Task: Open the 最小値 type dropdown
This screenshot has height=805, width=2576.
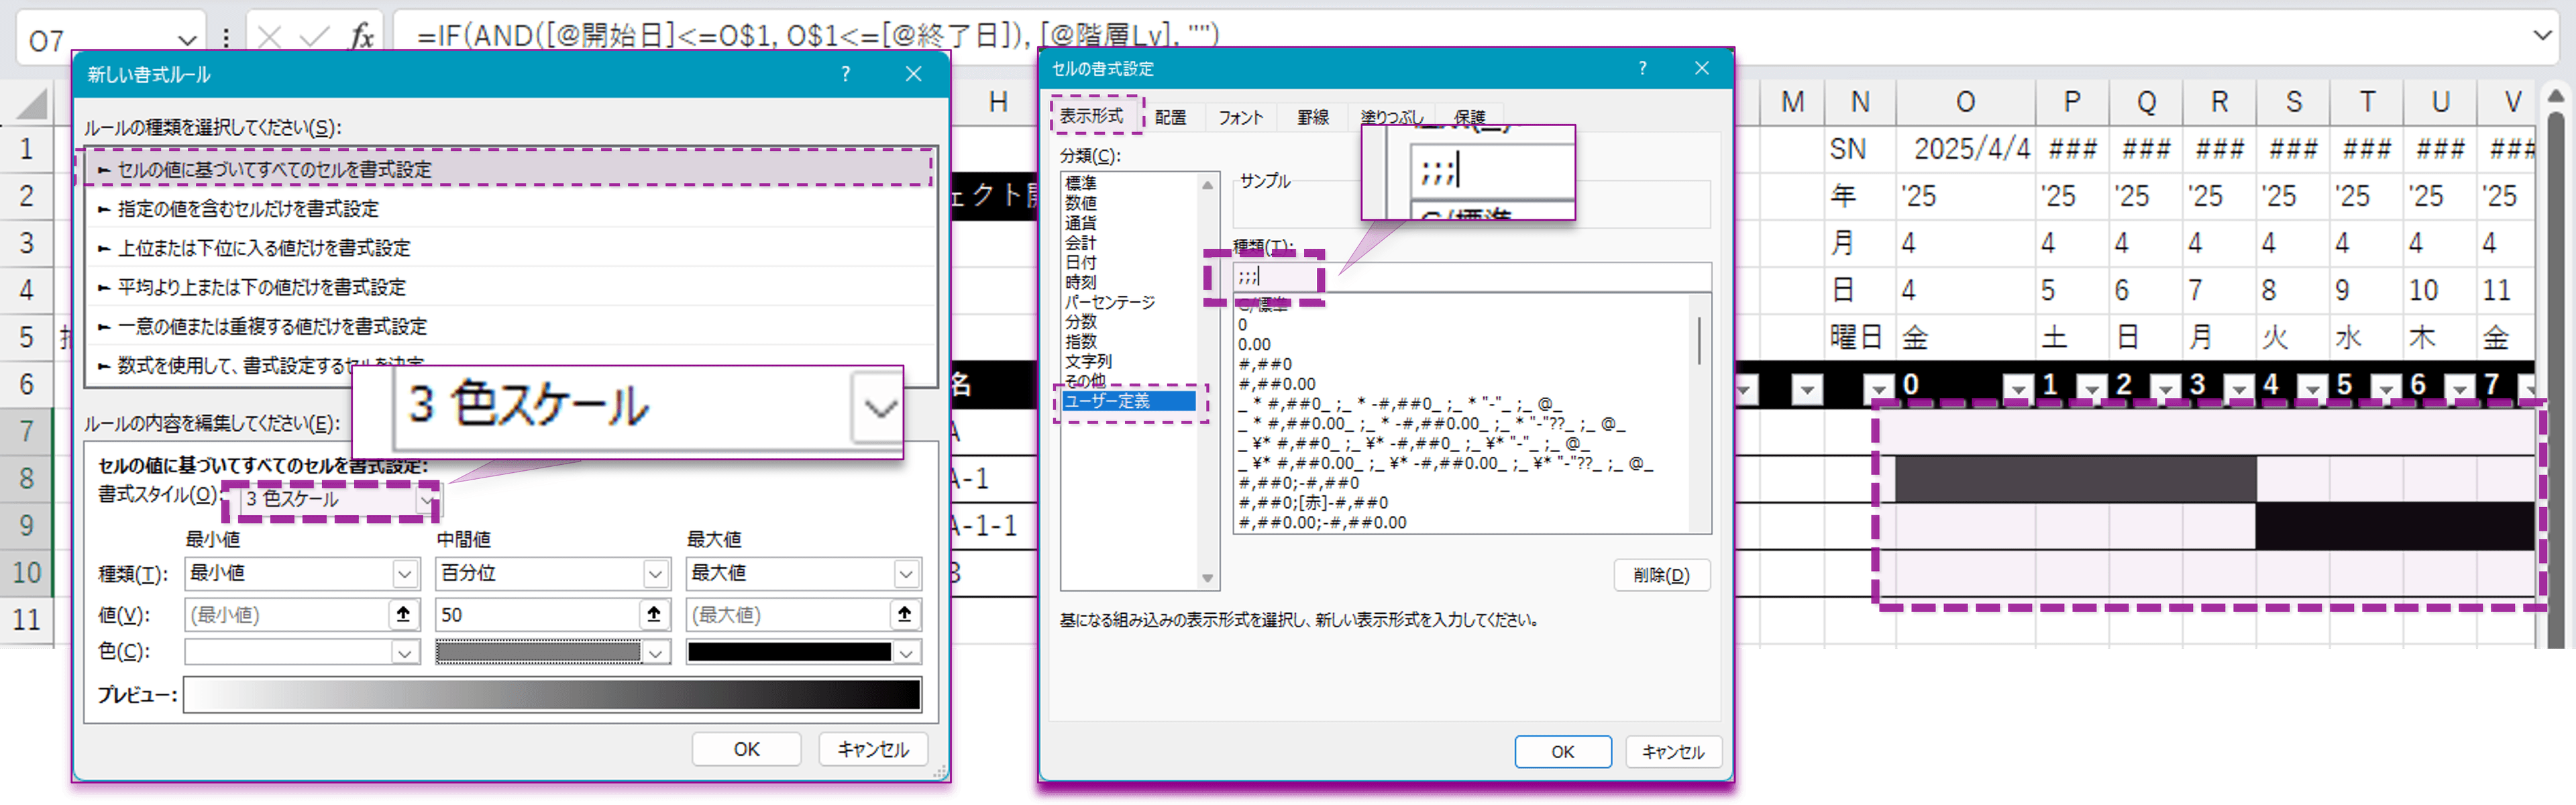Action: click(x=404, y=574)
